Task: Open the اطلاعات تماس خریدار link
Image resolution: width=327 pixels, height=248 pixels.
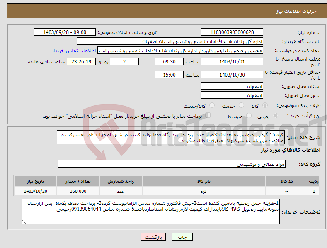Action: pyautogui.click(x=74, y=51)
